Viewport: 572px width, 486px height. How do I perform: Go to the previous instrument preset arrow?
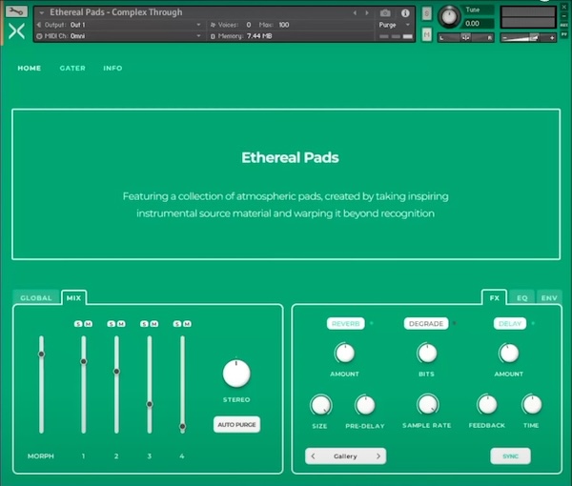[355, 12]
